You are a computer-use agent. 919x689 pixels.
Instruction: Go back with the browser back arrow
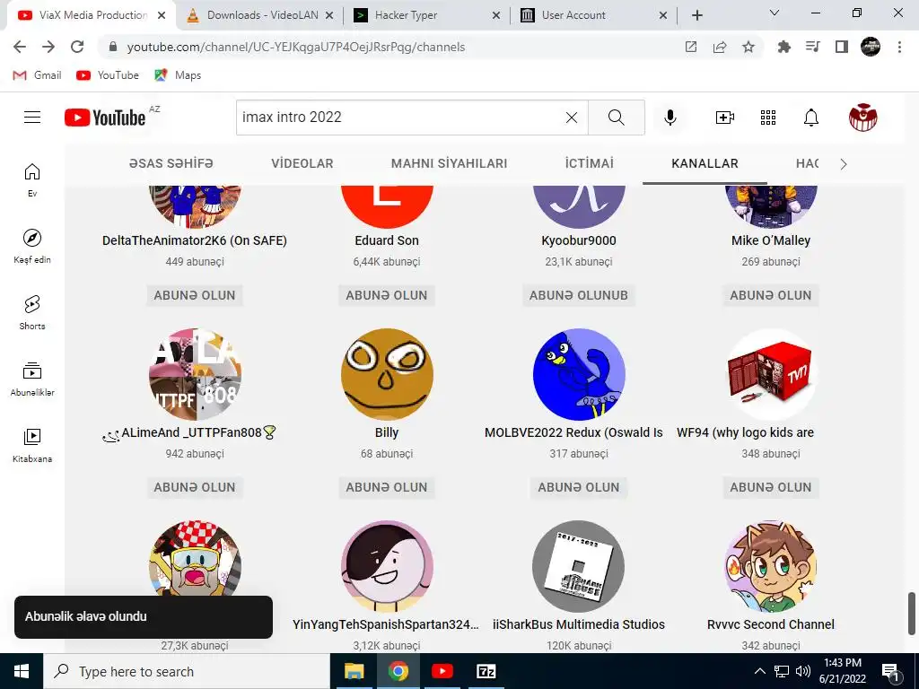(20, 47)
